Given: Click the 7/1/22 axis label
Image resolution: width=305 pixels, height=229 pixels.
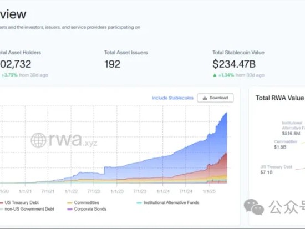Looking at the screenshot, I should pyautogui.click(x=94, y=191).
